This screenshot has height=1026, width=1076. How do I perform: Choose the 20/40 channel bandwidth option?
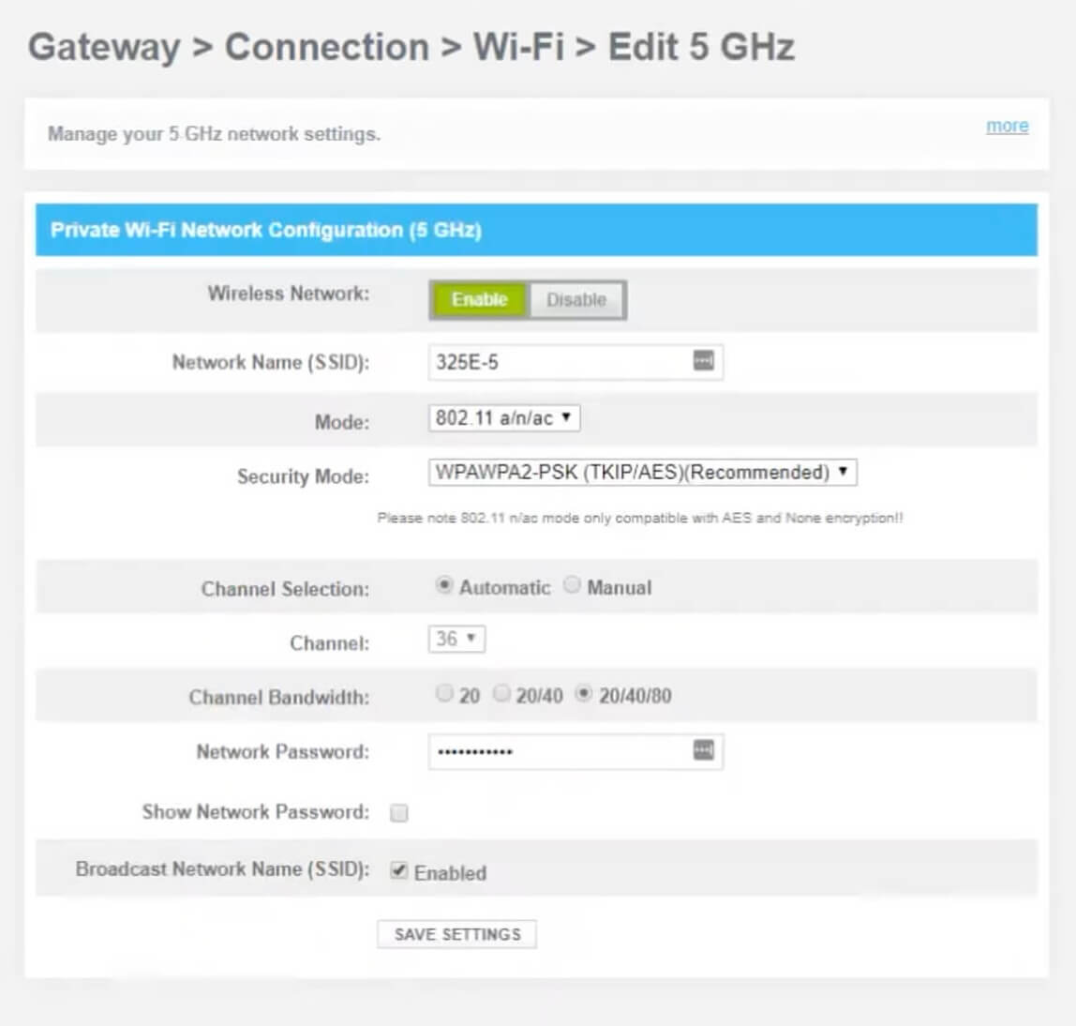coord(502,694)
